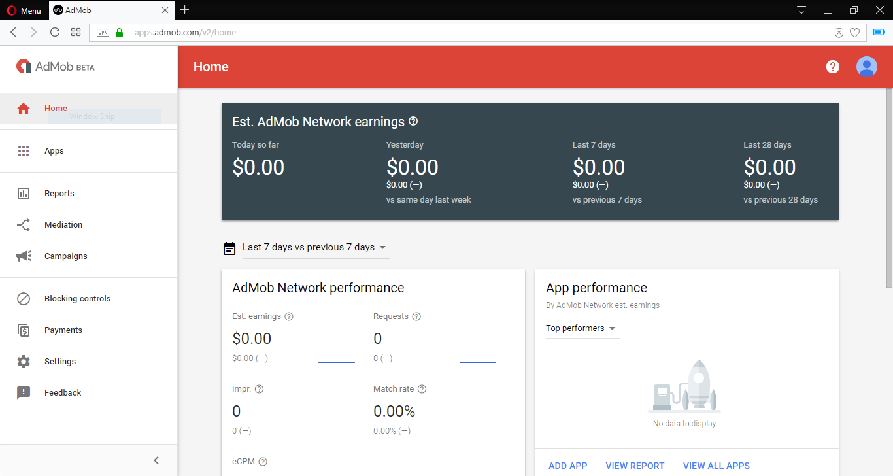The height and width of the screenshot is (476, 893).
Task: Click the calendar icon by date range
Action: tap(229, 248)
